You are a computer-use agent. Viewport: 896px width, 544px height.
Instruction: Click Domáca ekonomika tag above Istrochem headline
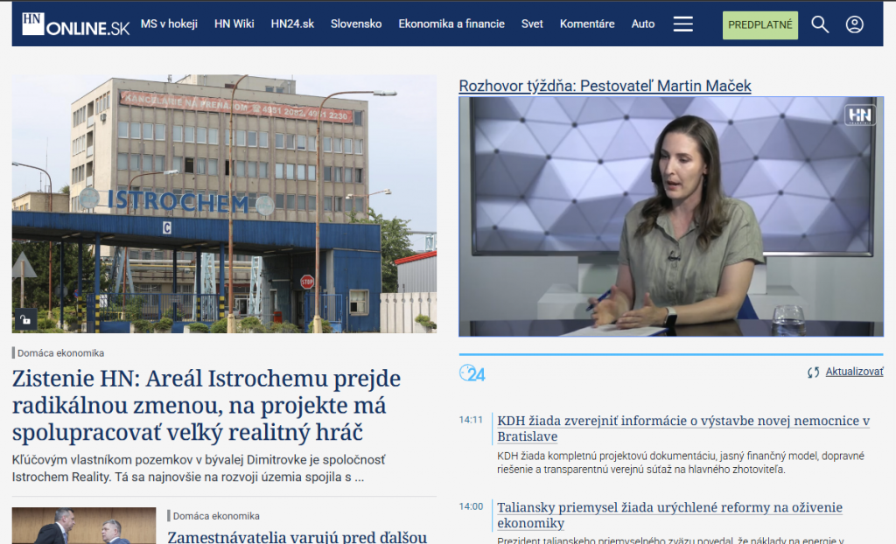click(60, 353)
